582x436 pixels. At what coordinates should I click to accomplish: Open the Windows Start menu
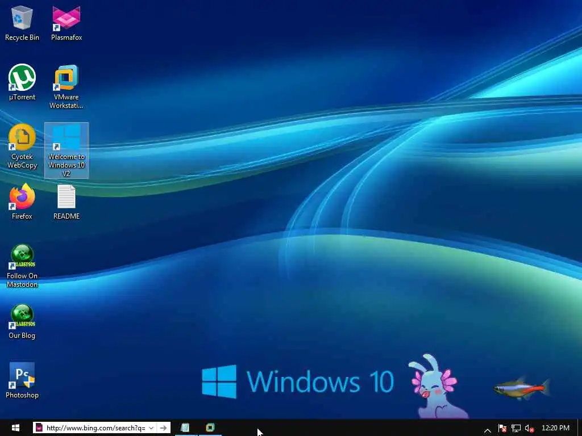point(15,428)
